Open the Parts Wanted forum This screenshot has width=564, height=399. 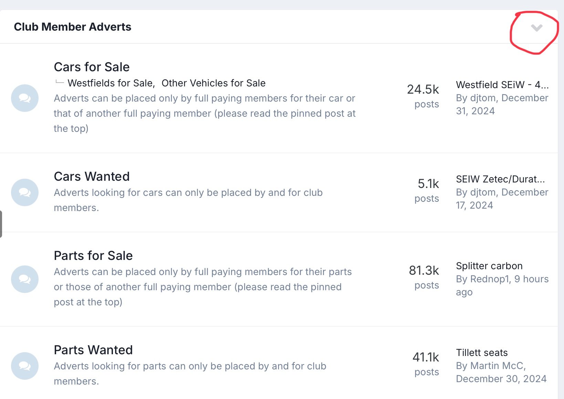click(93, 350)
